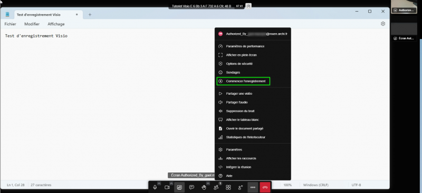Click the document icon for shared document
The height and width of the screenshot is (193, 422).
220,128
